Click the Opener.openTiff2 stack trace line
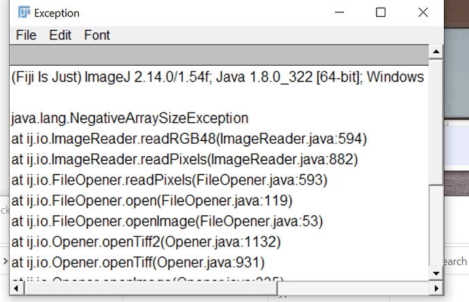Screen dimensions: 469x302 coord(146,242)
